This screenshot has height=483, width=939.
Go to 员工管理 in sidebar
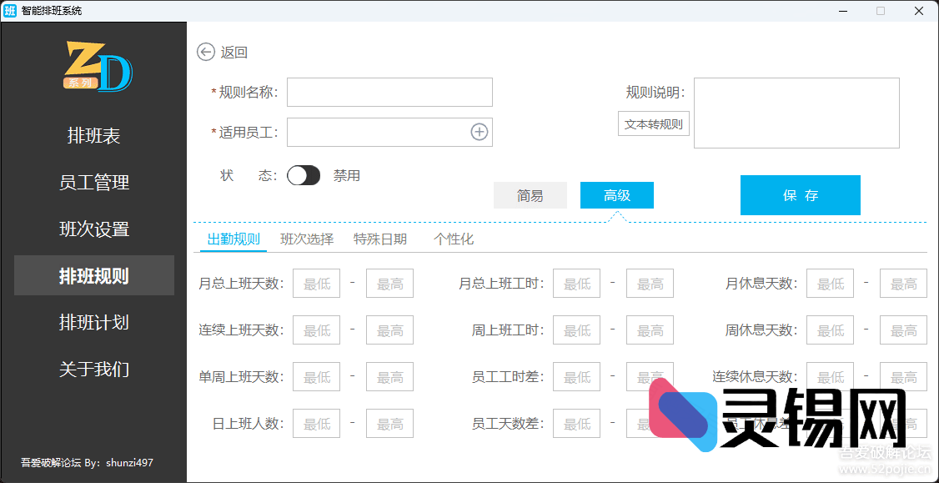pyautogui.click(x=93, y=183)
